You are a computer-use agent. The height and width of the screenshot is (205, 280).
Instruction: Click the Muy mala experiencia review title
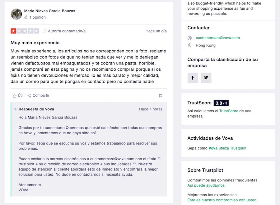(x=35, y=43)
